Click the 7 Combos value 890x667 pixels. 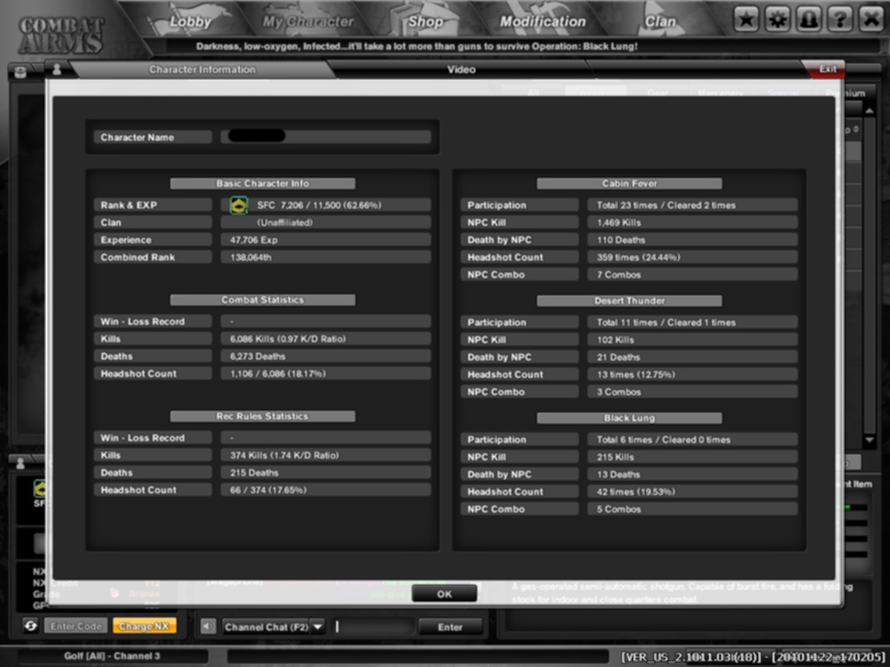pos(619,274)
